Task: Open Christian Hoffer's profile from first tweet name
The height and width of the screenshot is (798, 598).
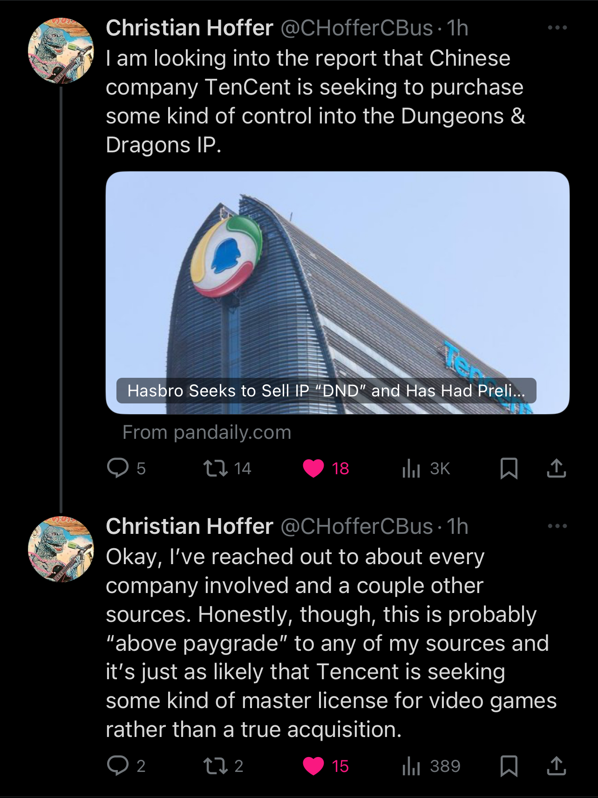Action: click(190, 28)
